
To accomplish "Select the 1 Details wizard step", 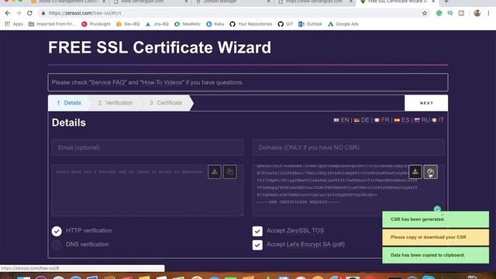I will 69,103.
